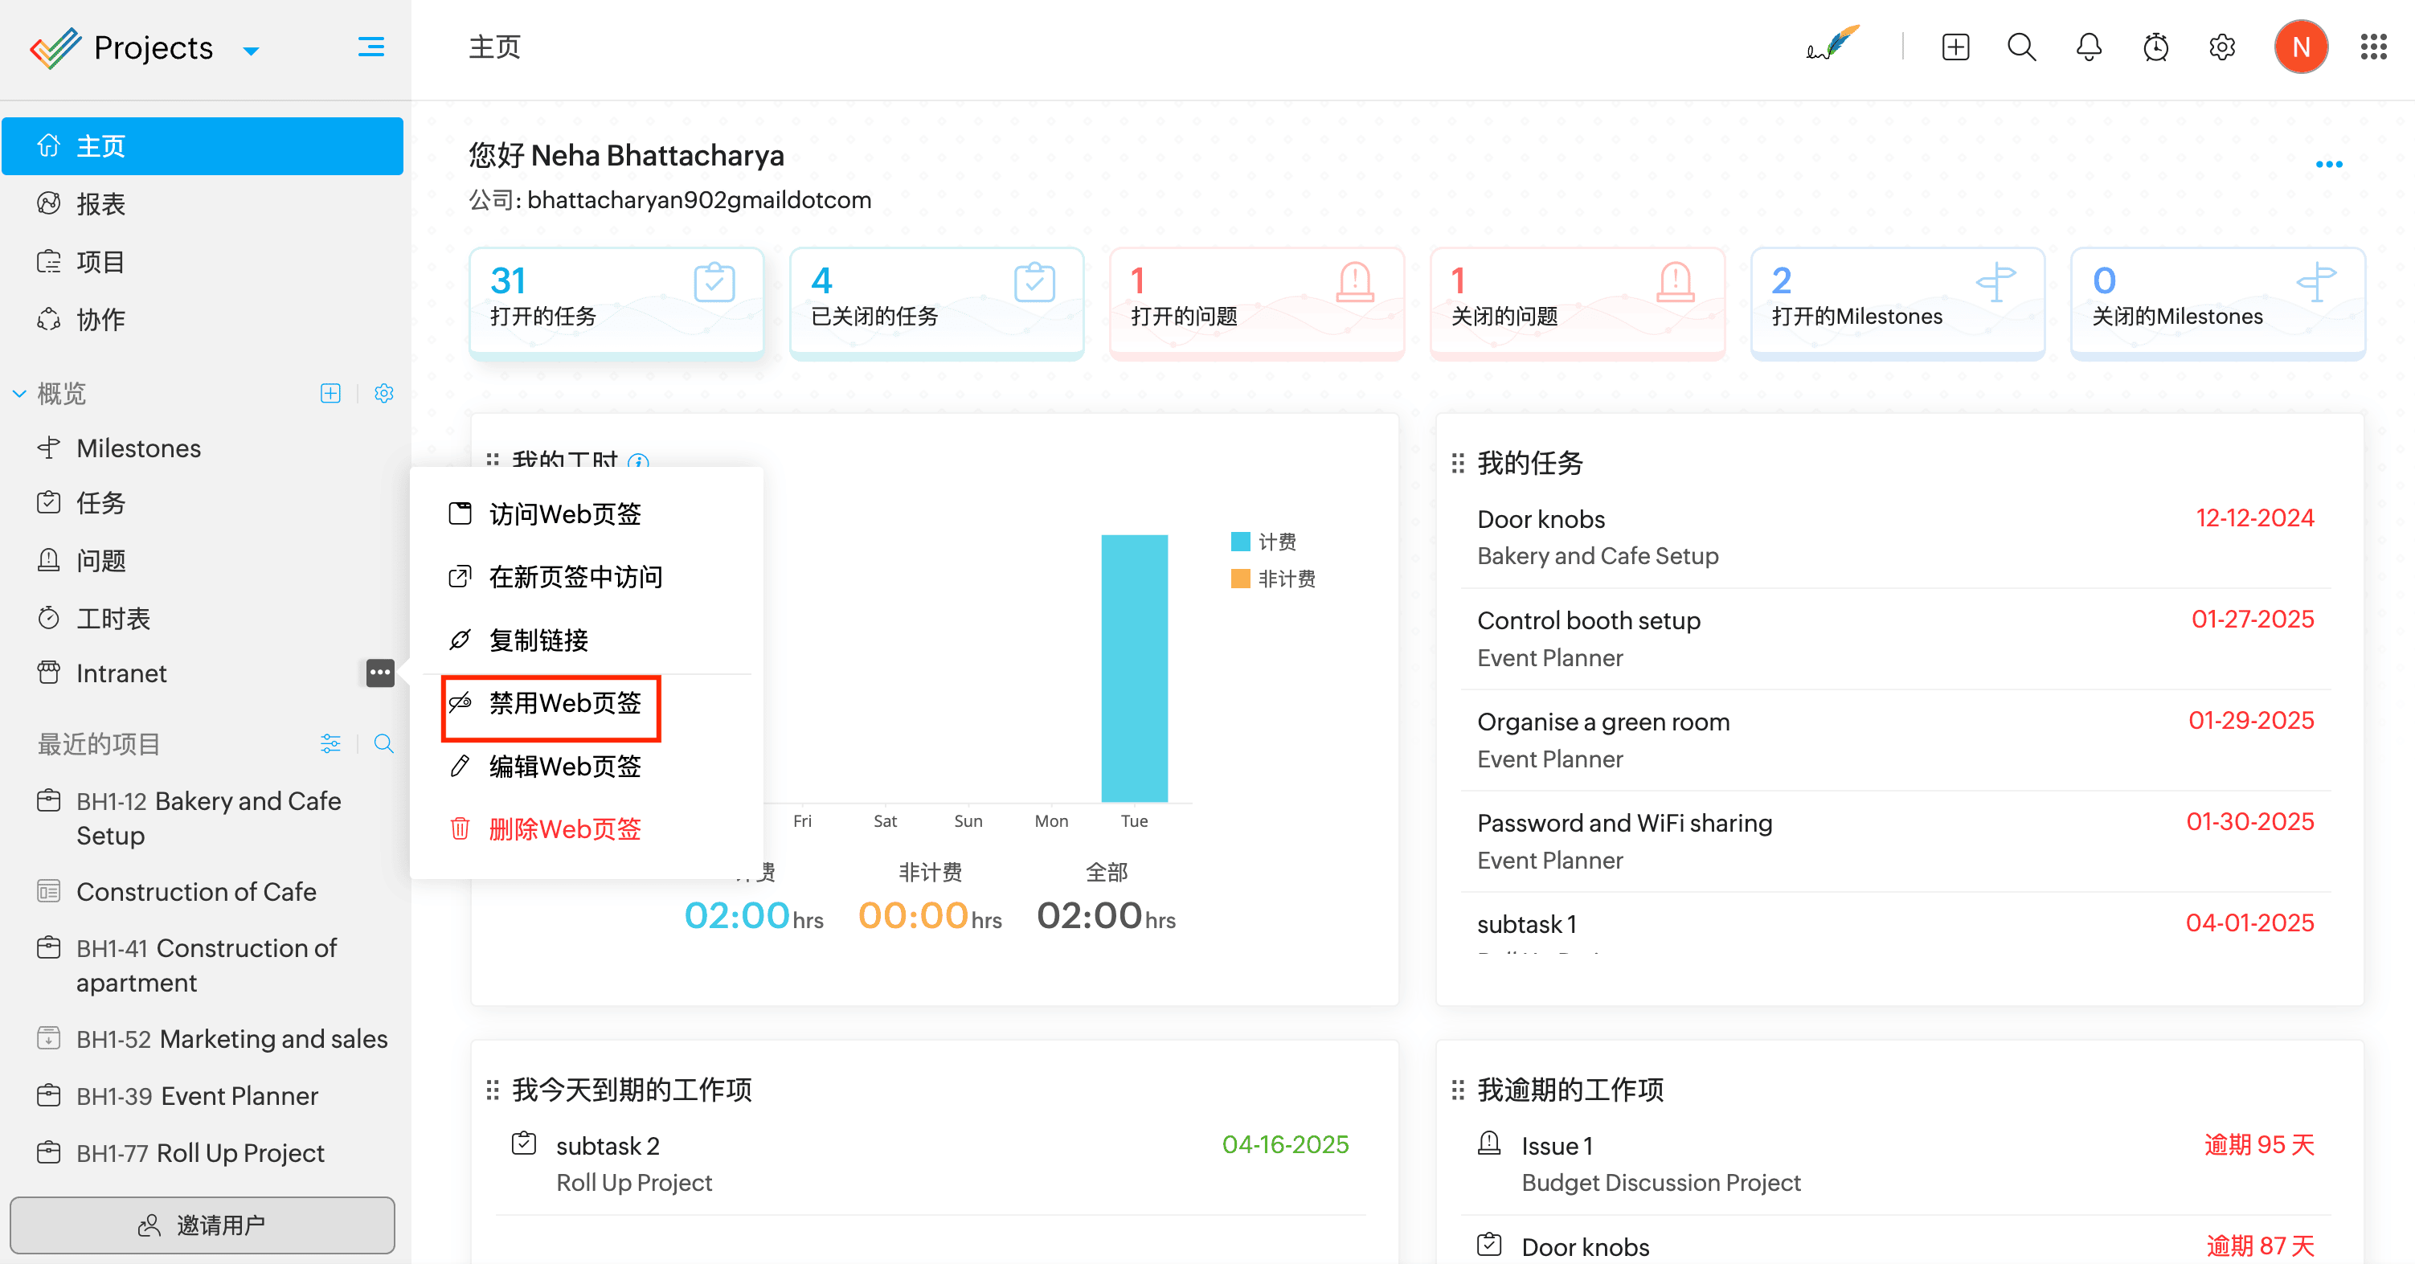Open the apps grid launcher icon
Screen dimensions: 2415x1264
pyautogui.click(x=2373, y=48)
